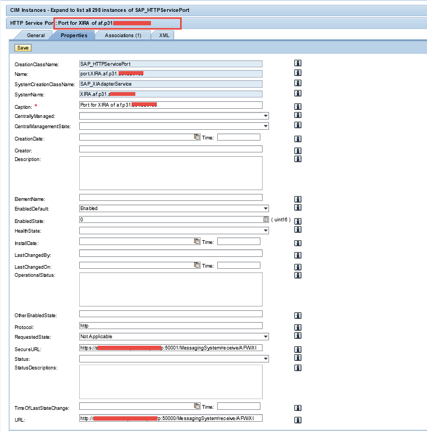Show info for HealthState row
Screen dimensions: 427x433
click(x=298, y=229)
